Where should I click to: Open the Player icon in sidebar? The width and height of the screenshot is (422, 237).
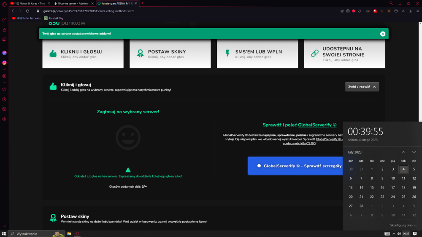pos(4,76)
